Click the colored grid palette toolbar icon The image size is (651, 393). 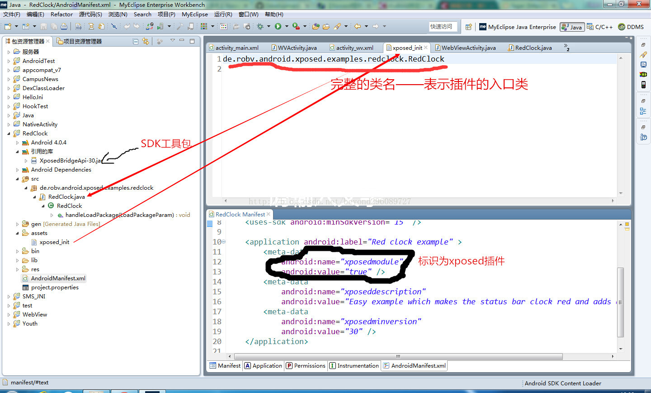pyautogui.click(x=204, y=27)
